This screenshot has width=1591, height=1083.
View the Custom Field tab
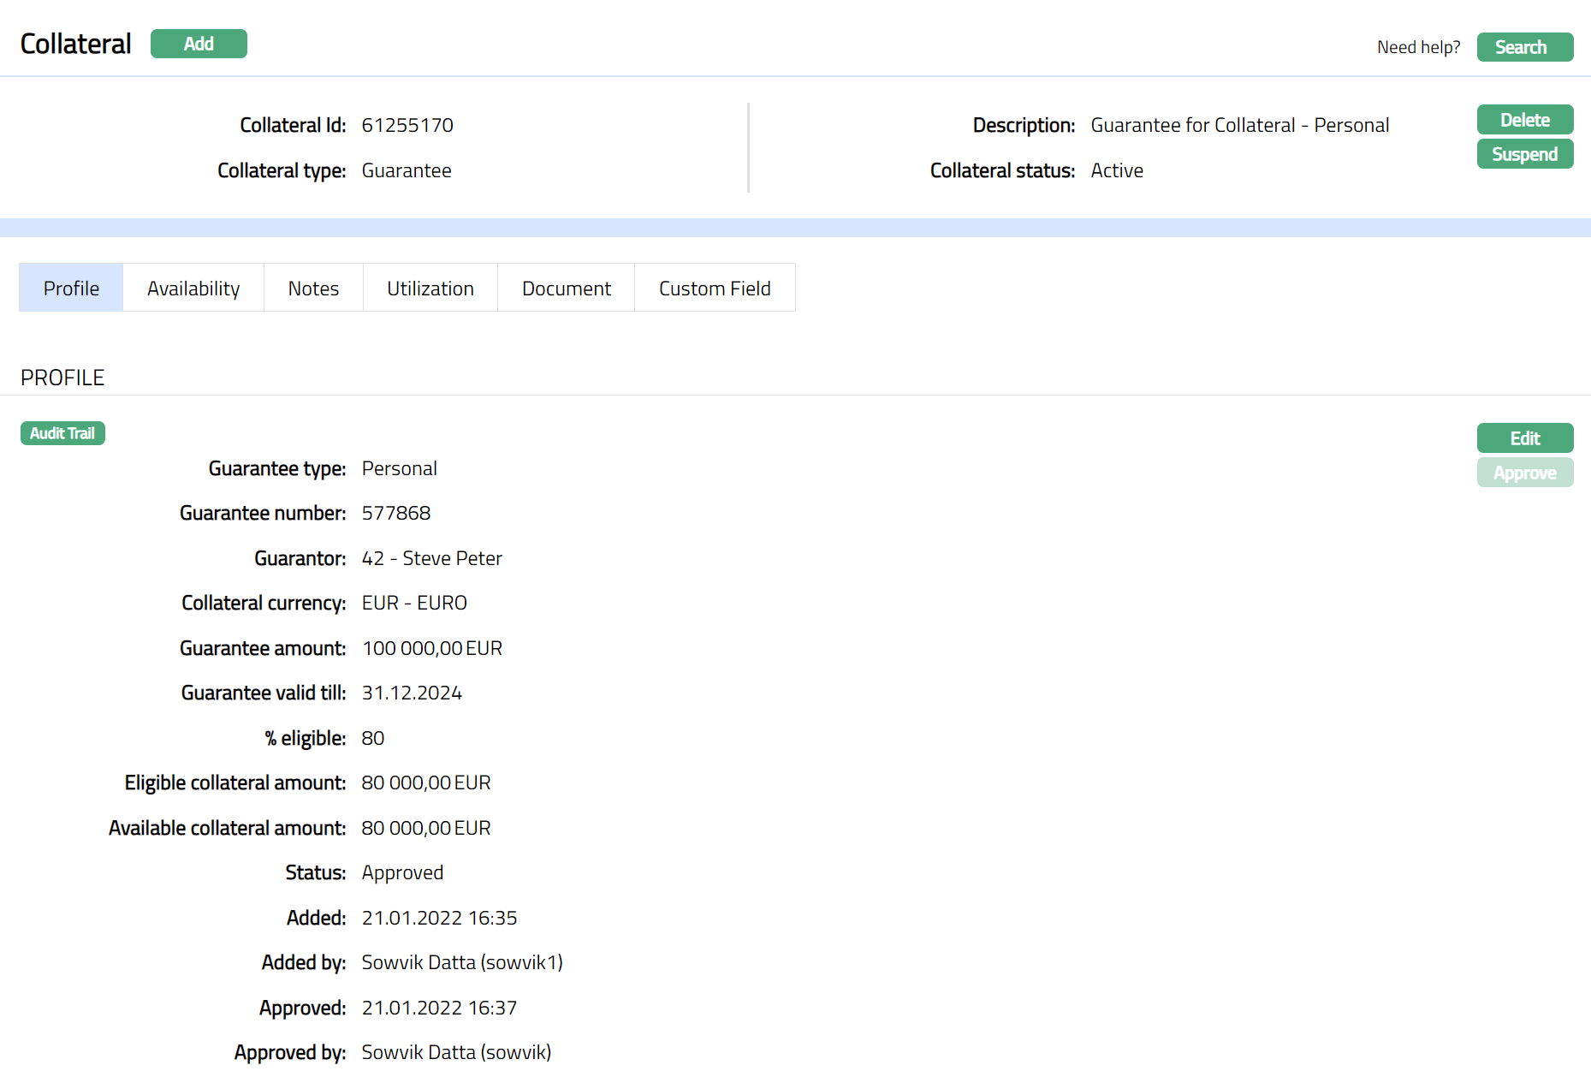click(715, 289)
